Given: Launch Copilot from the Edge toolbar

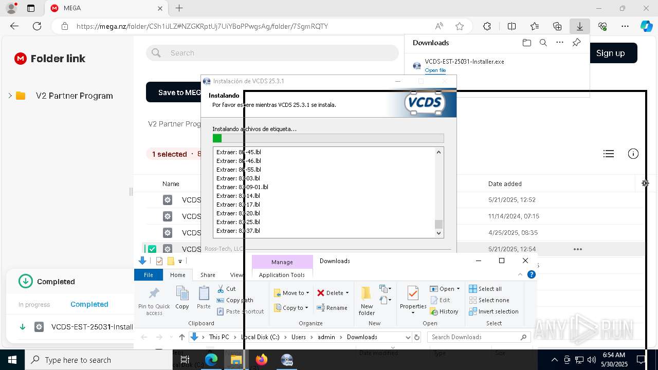Looking at the screenshot, I should click(646, 26).
